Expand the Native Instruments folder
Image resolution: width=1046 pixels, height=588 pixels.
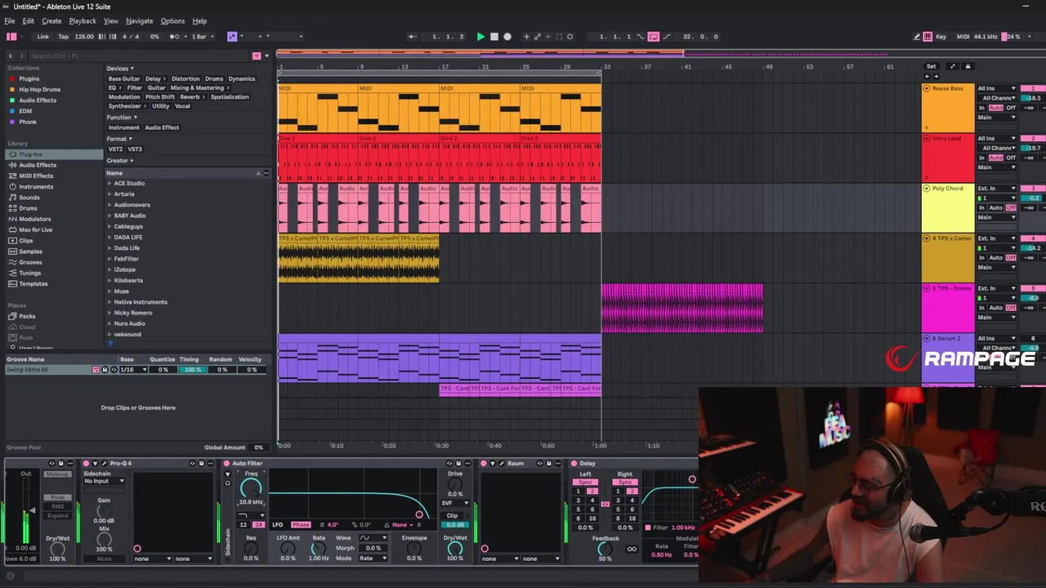point(110,302)
